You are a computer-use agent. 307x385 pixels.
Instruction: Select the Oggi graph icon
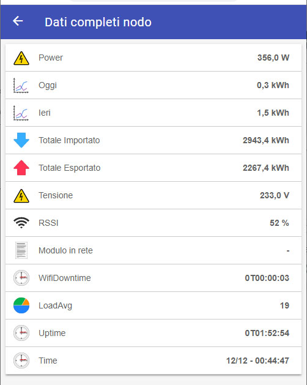21,86
